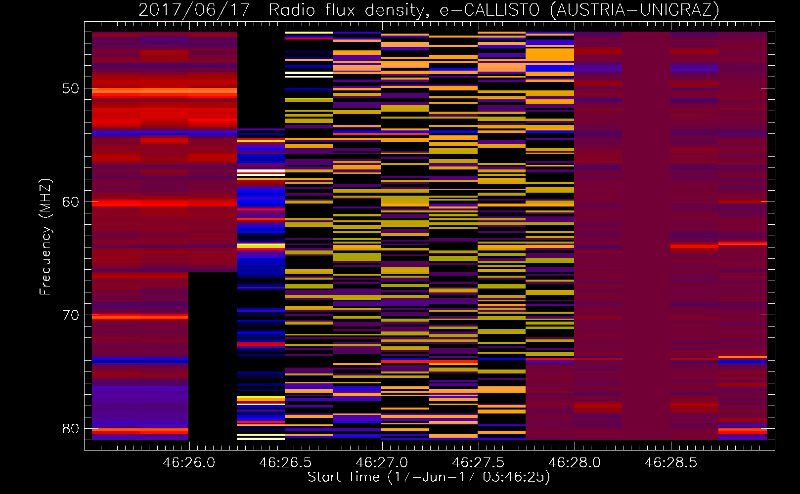Click the 46:26.5 time tick label

[x=286, y=463]
